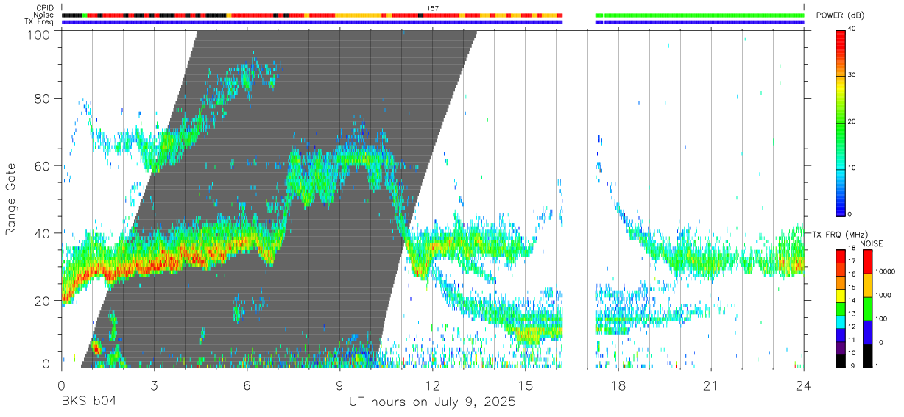
Task: Click the UT hours axis tick "24"
Action: 804,385
